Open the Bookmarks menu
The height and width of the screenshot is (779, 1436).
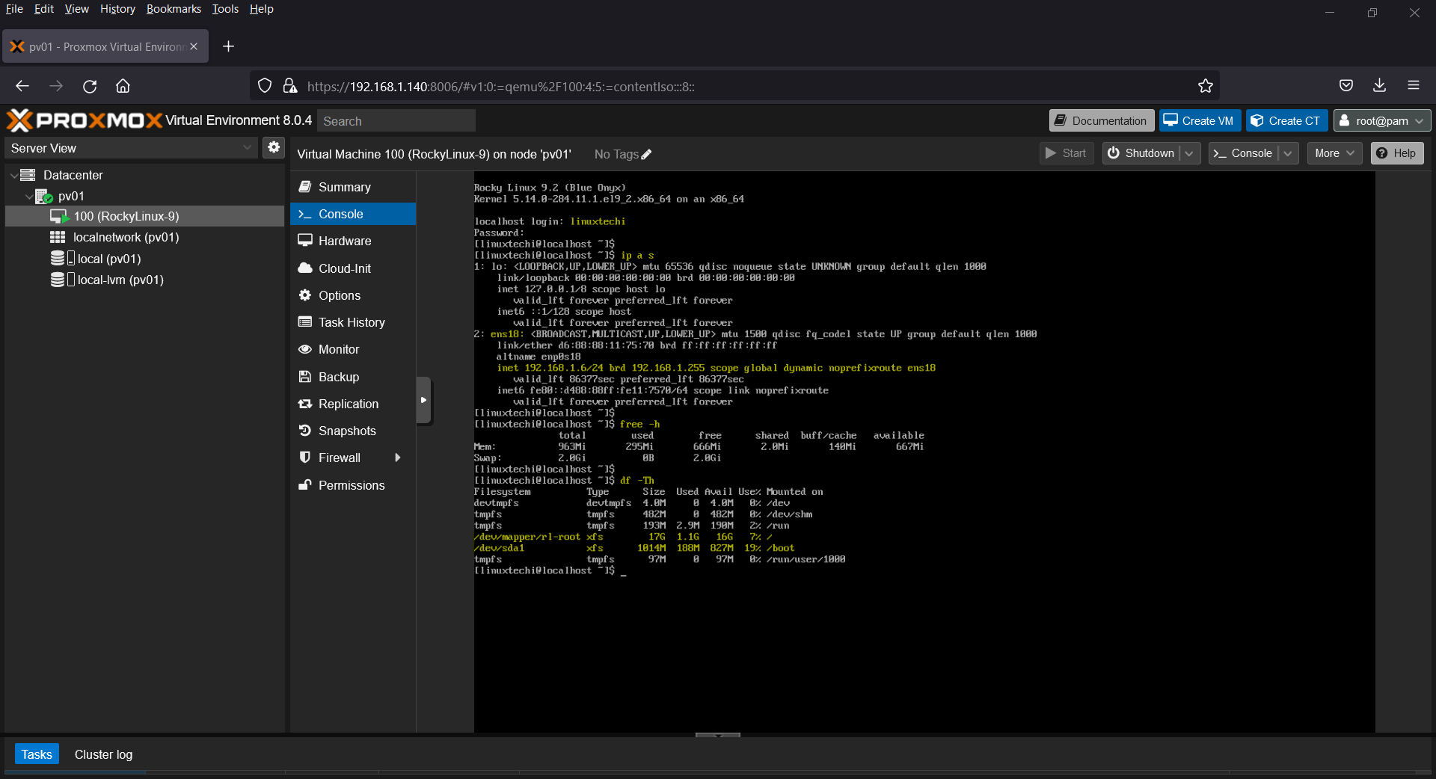174,9
